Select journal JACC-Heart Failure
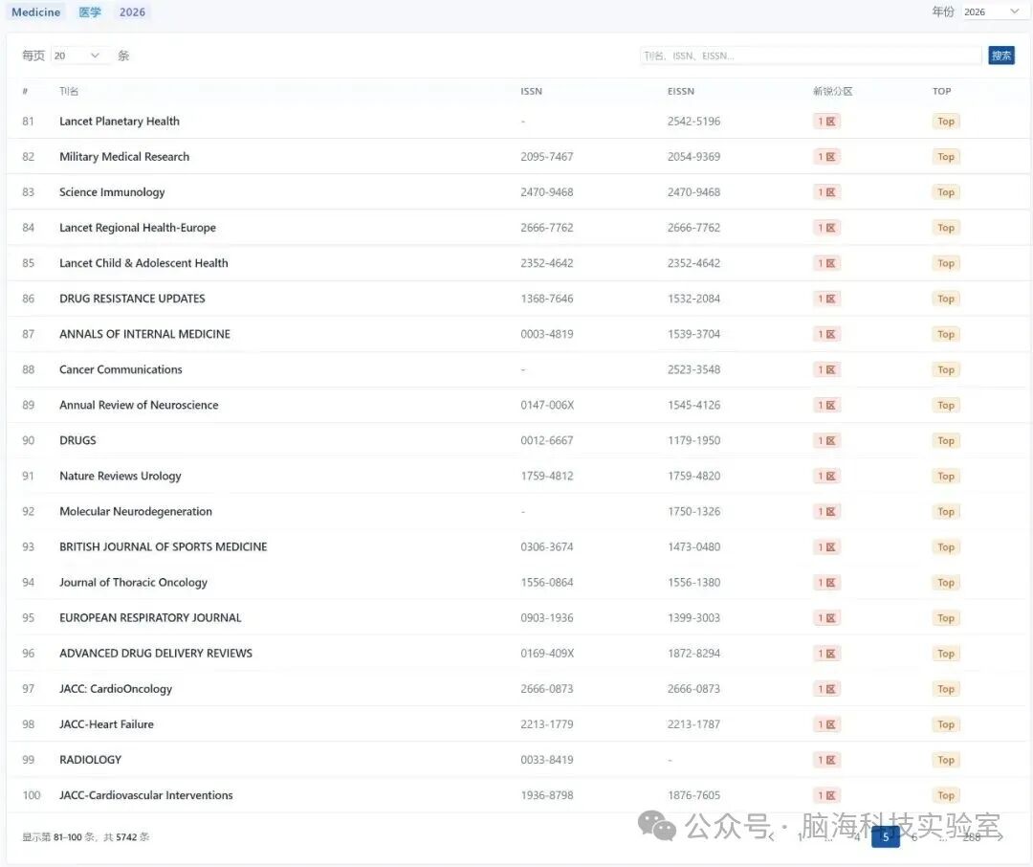This screenshot has width=1033, height=867. pos(107,724)
